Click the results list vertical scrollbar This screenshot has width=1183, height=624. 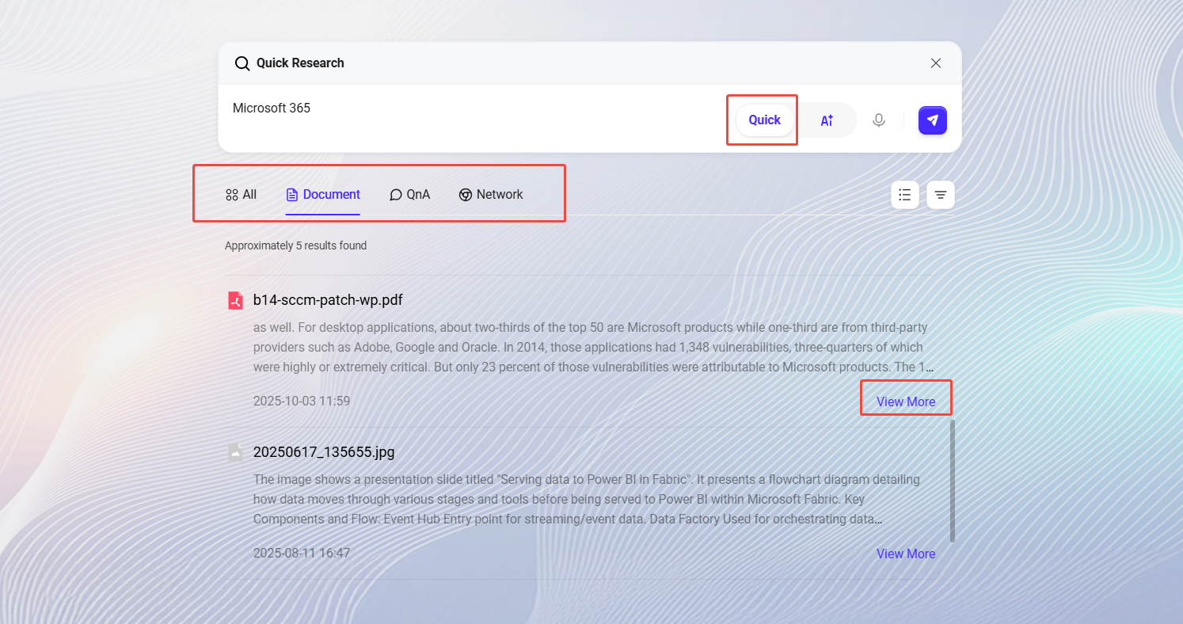(952, 481)
